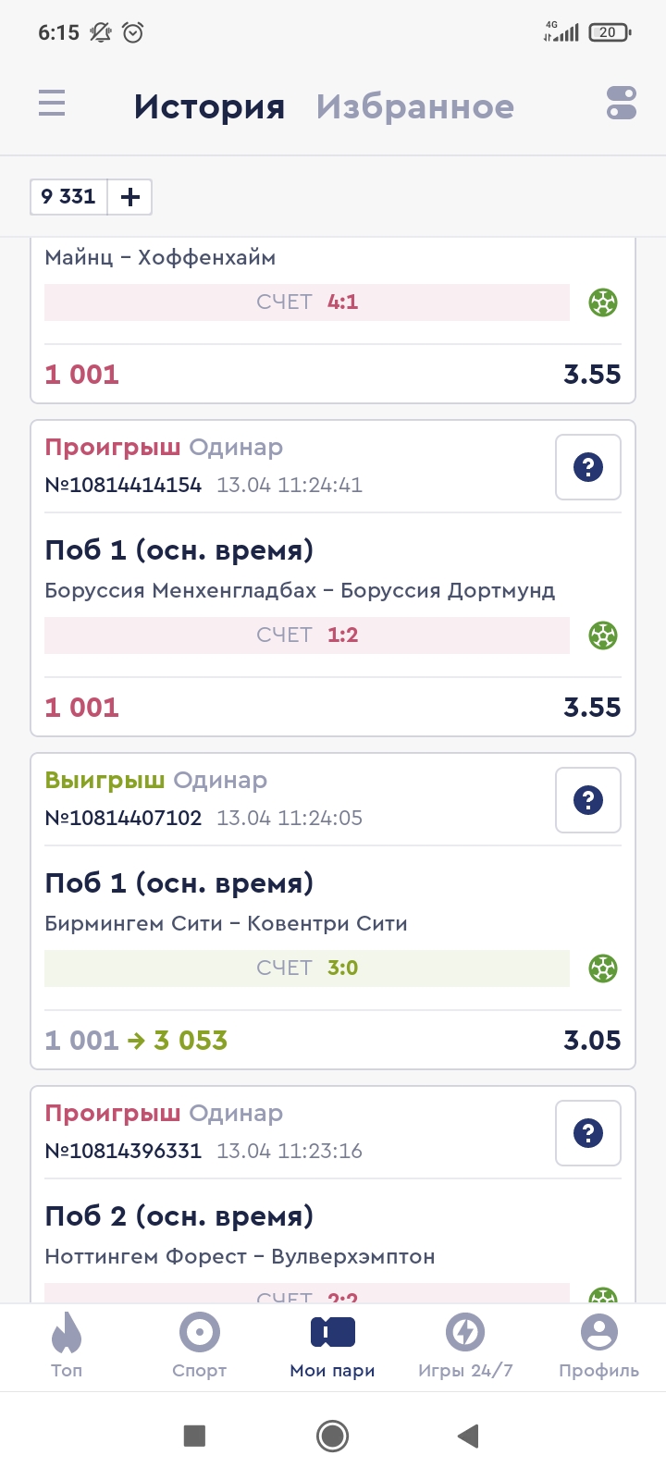The height and width of the screenshot is (1480, 666).
Task: Click the 9 331 balance field
Action: tap(68, 196)
